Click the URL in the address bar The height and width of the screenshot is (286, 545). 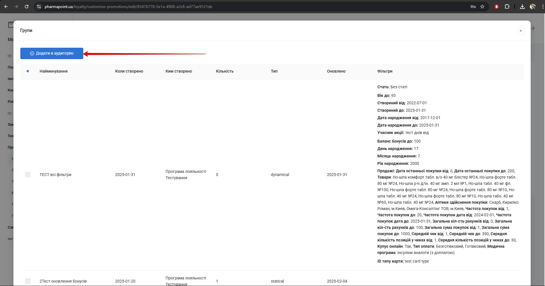pyautogui.click(x=128, y=7)
